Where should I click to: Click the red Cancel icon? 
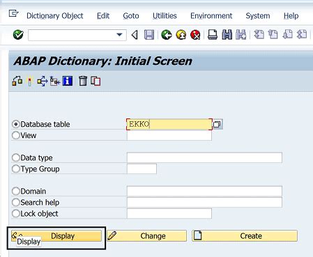195,35
